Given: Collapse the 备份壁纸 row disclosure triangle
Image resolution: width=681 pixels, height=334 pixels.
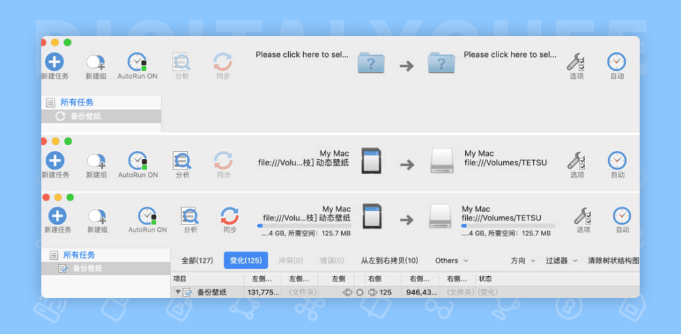Looking at the screenshot, I should point(178,292).
